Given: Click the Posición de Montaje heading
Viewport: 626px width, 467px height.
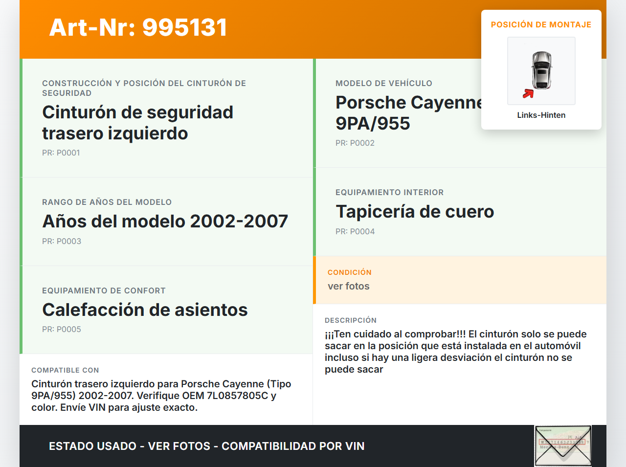Looking at the screenshot, I should 541,24.
